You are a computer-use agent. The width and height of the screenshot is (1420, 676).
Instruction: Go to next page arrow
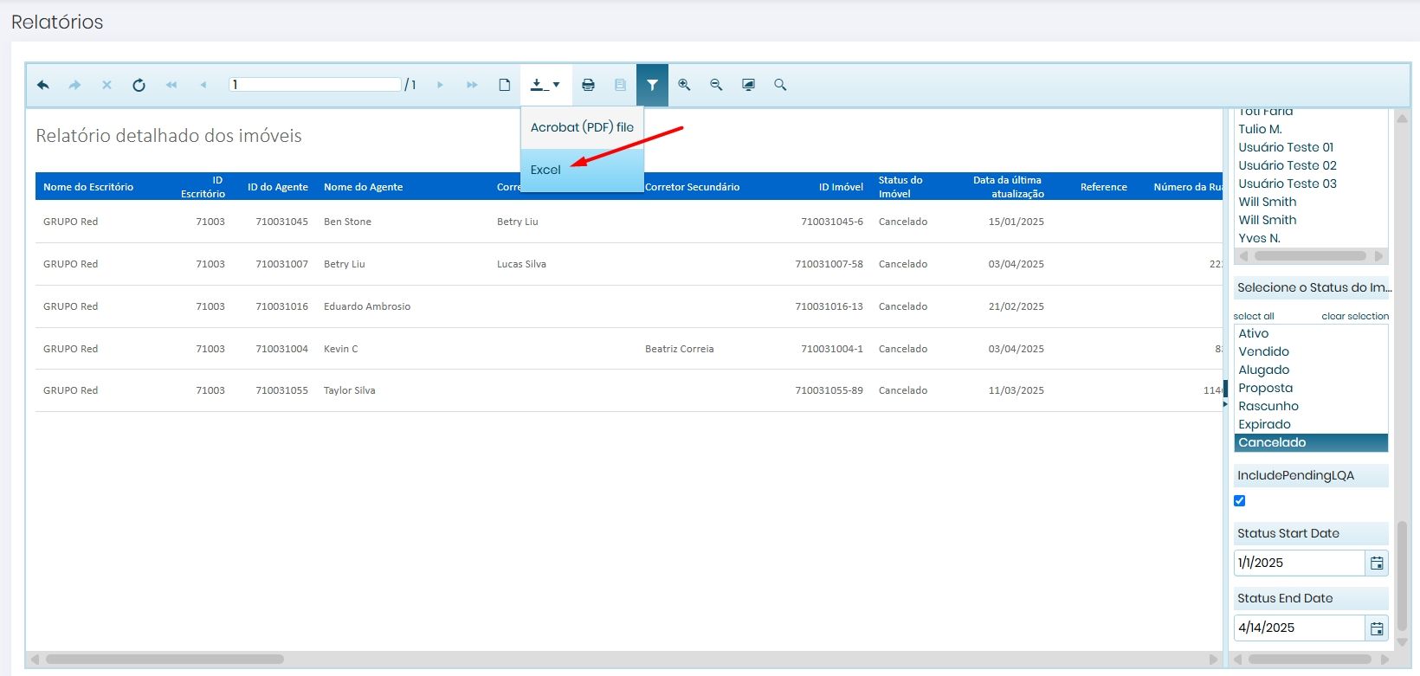pos(440,85)
